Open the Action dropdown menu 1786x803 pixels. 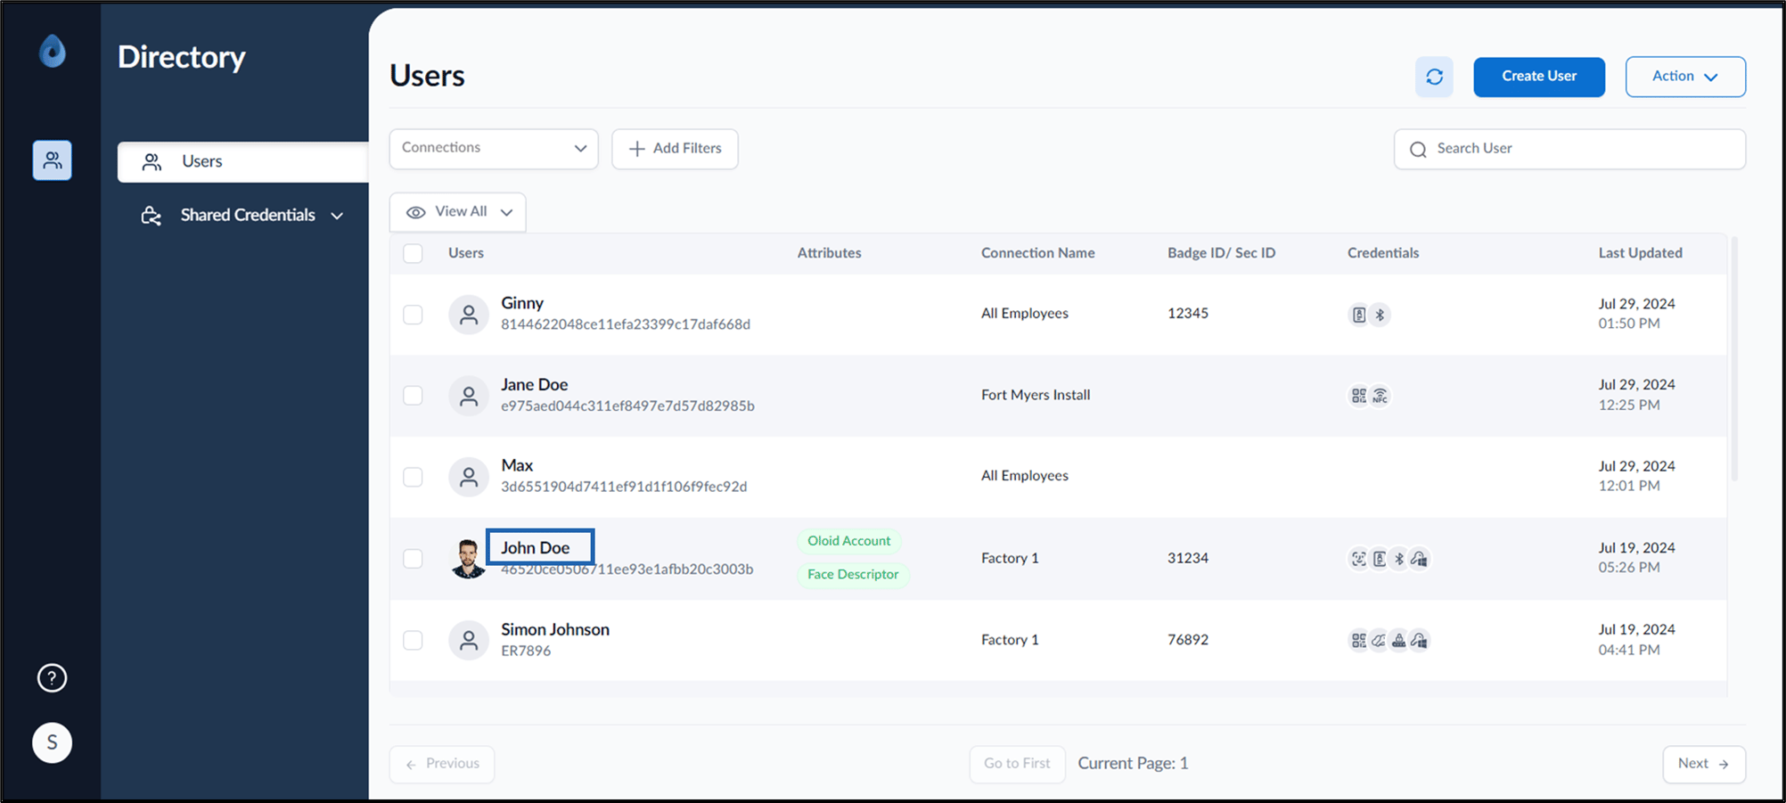[1685, 77]
